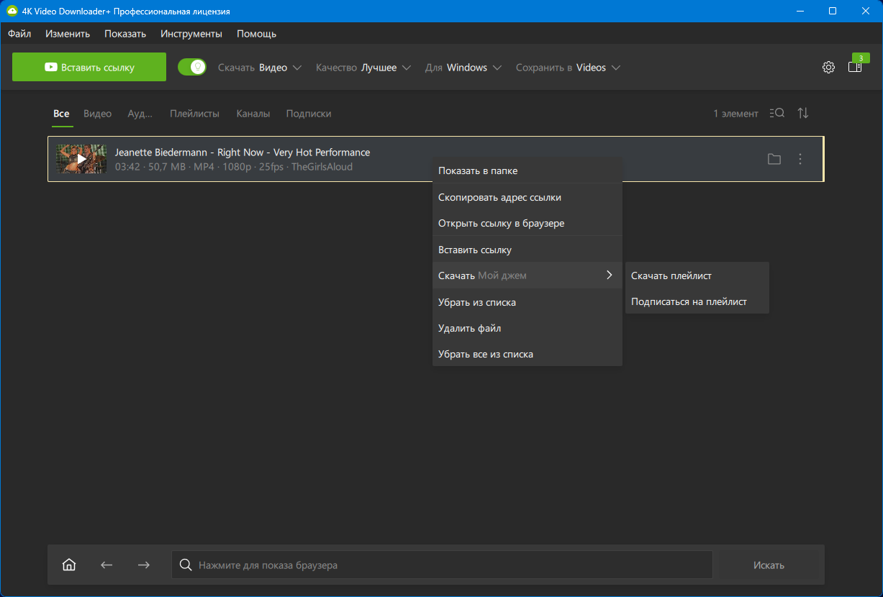
Task: Click the green Вставить ссылку button
Action: pyautogui.click(x=89, y=67)
